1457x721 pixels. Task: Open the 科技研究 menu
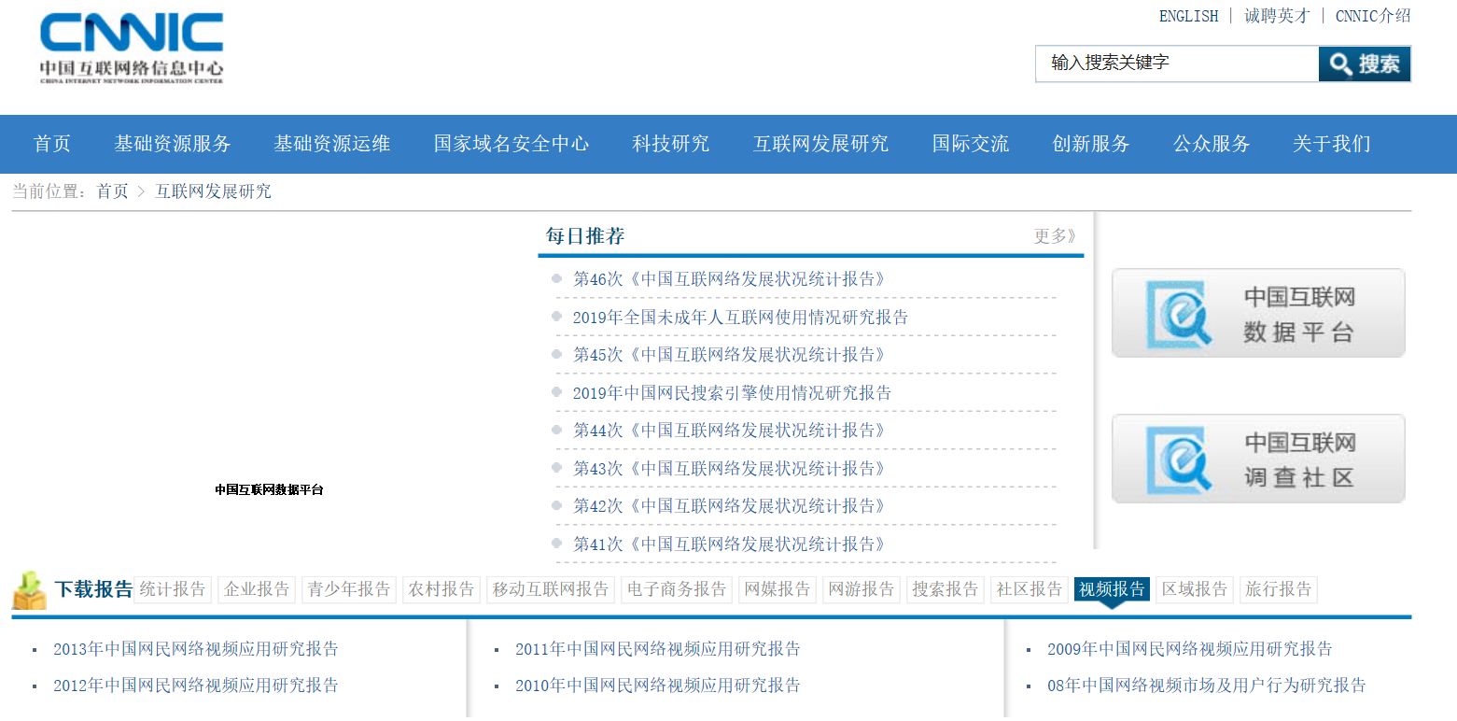point(671,144)
